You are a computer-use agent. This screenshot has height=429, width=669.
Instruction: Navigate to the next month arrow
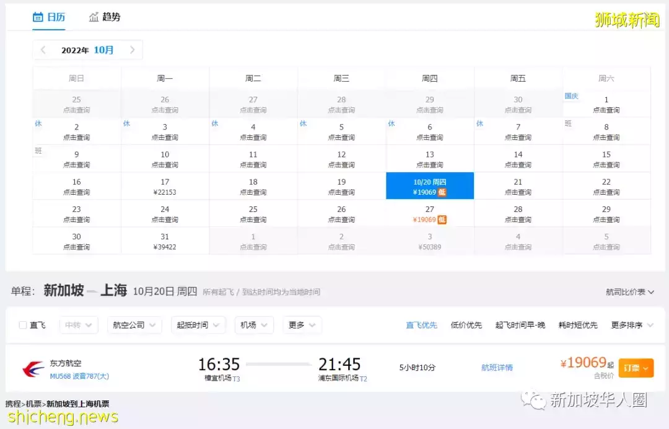pyautogui.click(x=132, y=50)
